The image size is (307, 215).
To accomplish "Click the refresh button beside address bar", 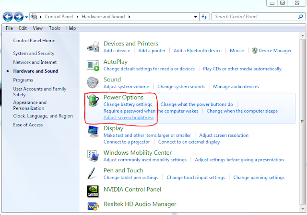I will click(204, 17).
